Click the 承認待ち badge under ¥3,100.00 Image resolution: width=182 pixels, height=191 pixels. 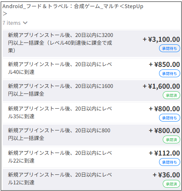[x=169, y=48]
